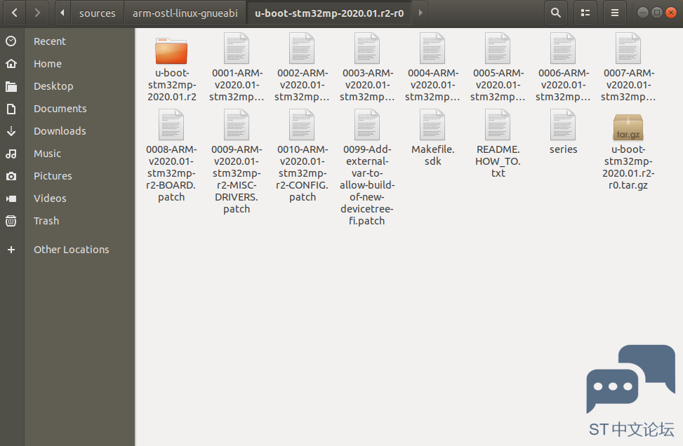This screenshot has height=446, width=683.
Task: Click the 'series' file name label
Action: (563, 149)
